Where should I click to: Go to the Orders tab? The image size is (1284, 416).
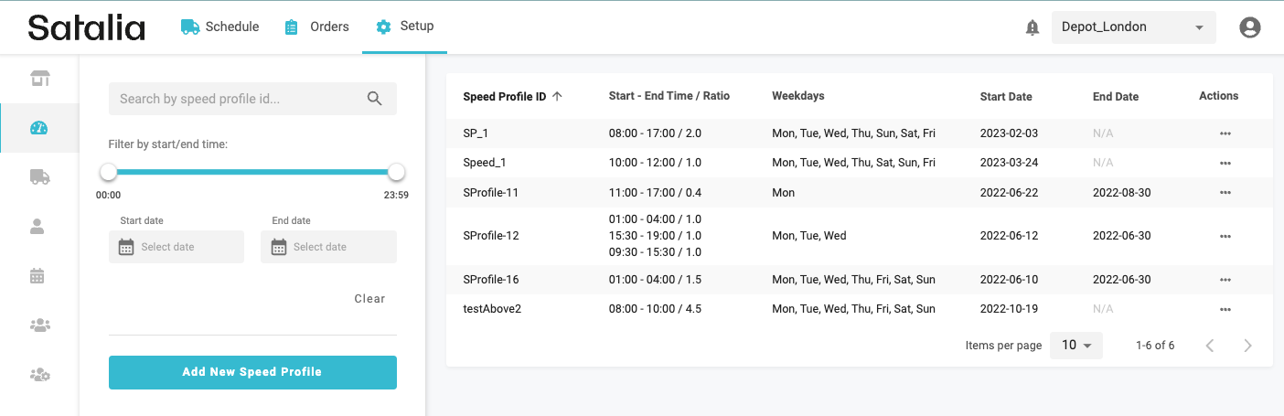click(x=316, y=27)
